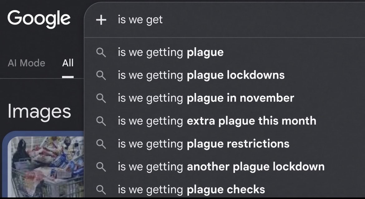Click magnifier icon beside 'plague' suggestion
Image resolution: width=365 pixels, height=199 pixels.
coord(101,53)
